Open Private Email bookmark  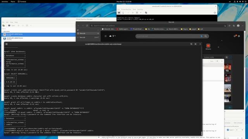pos(137,29)
